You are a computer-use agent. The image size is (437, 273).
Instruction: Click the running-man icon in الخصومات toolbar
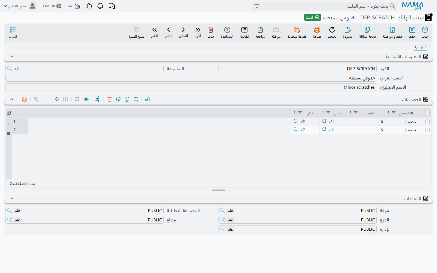point(98,99)
